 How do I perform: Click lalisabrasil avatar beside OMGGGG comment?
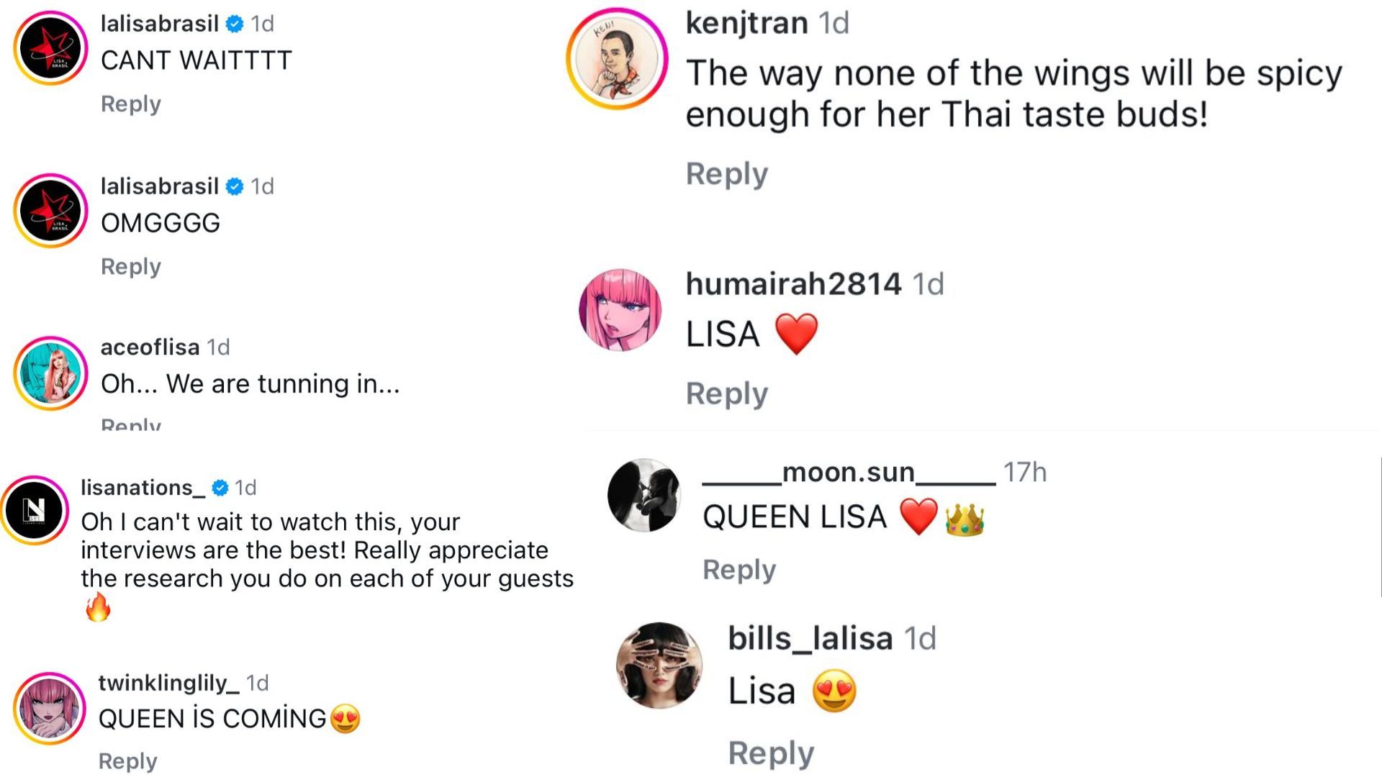(50, 211)
